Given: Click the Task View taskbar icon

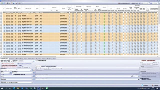Looking at the screenshot, I should tap(10, 88).
